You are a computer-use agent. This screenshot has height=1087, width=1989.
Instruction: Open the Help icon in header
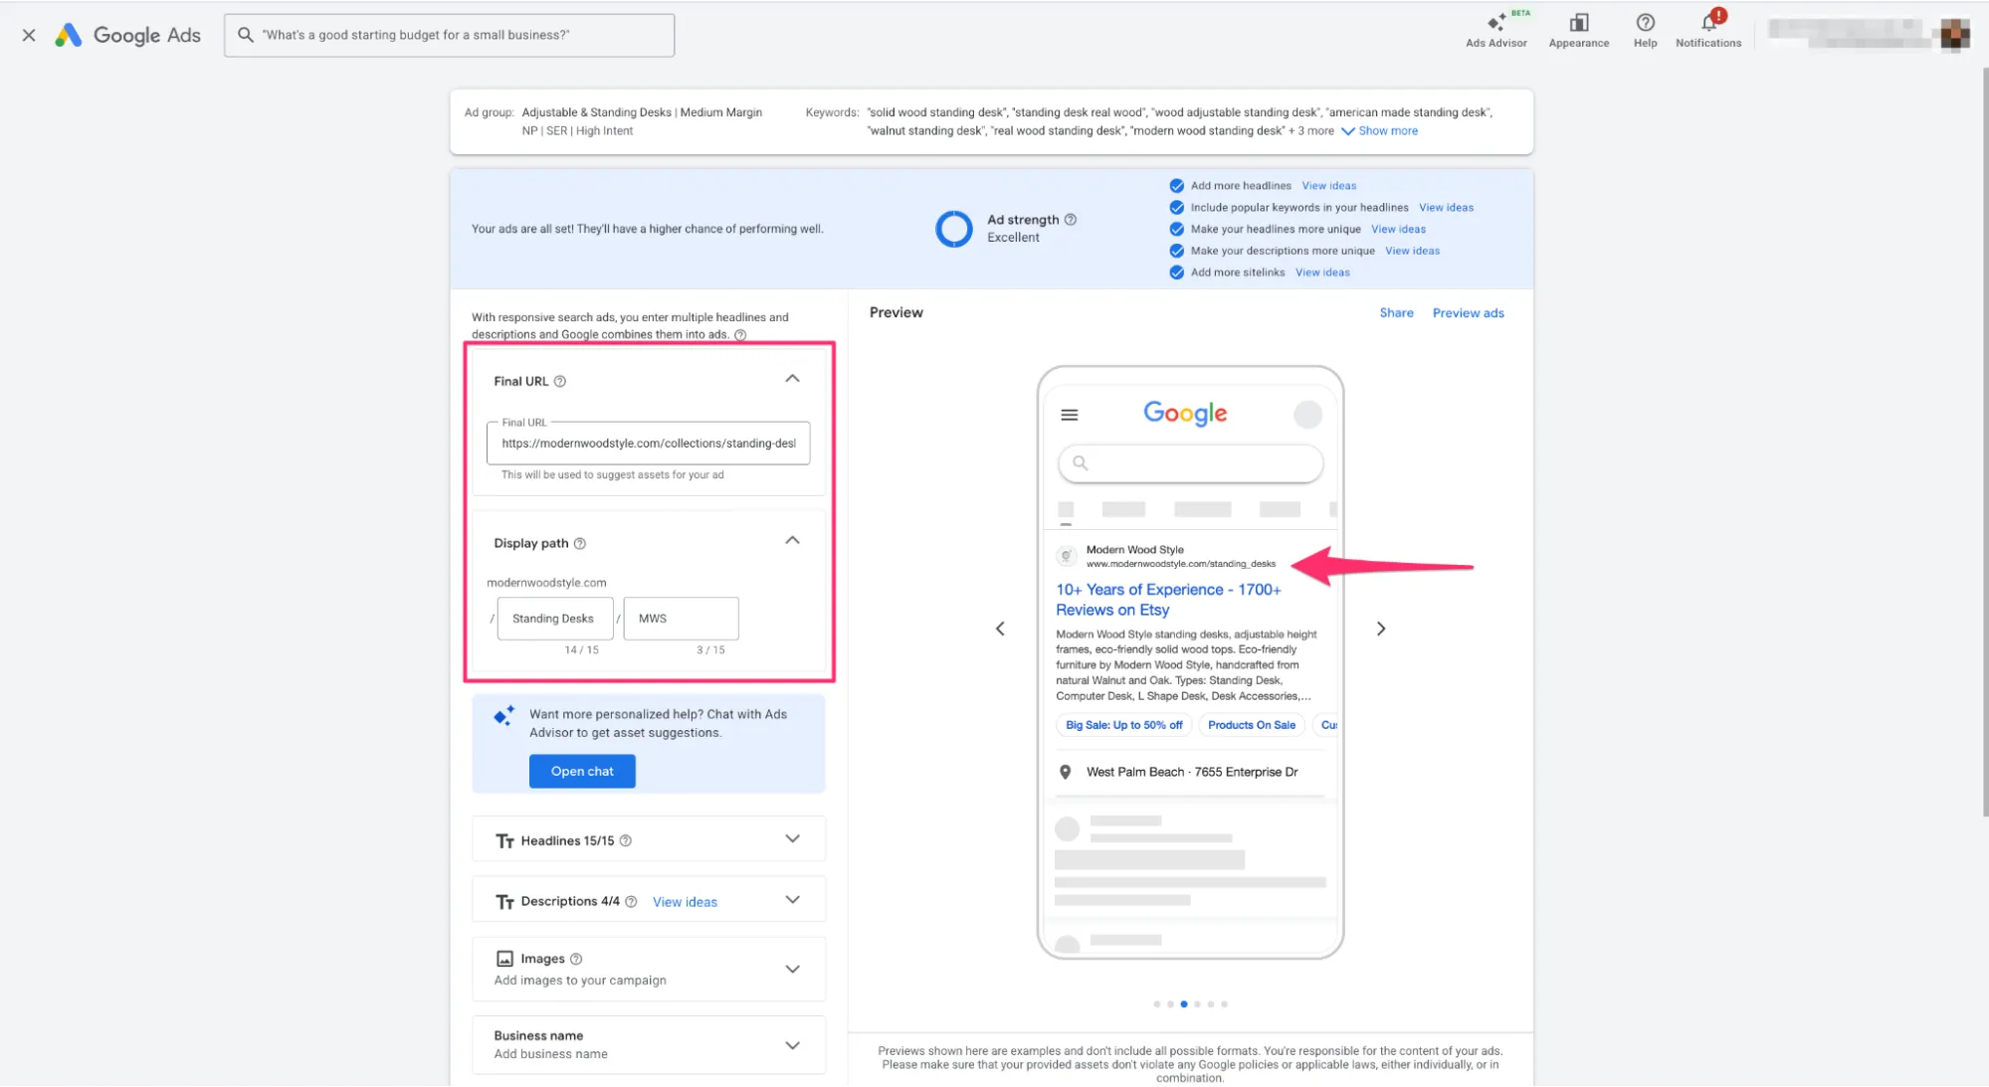(1645, 23)
